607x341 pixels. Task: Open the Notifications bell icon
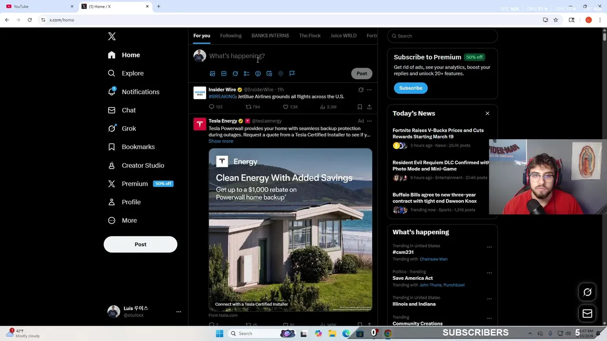coord(111,91)
